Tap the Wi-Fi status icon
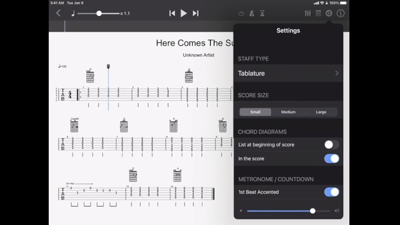The image size is (400, 225). click(322, 3)
